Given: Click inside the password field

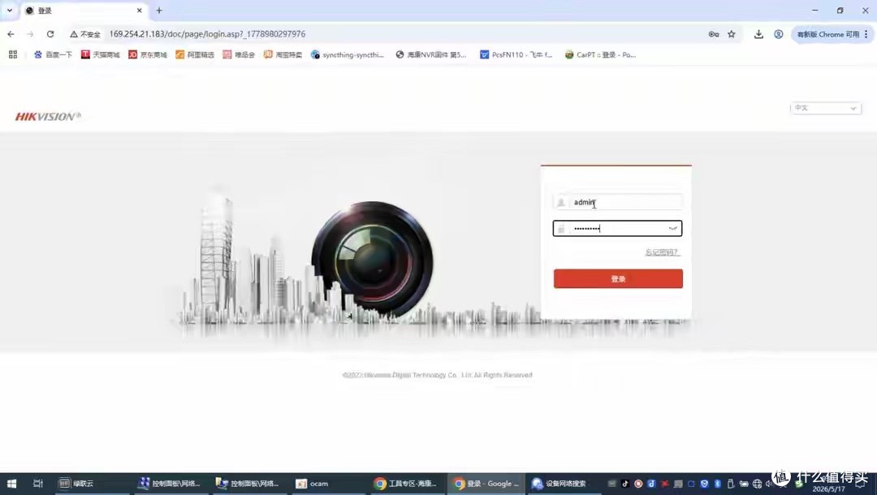Looking at the screenshot, I should pyautogui.click(x=617, y=229).
